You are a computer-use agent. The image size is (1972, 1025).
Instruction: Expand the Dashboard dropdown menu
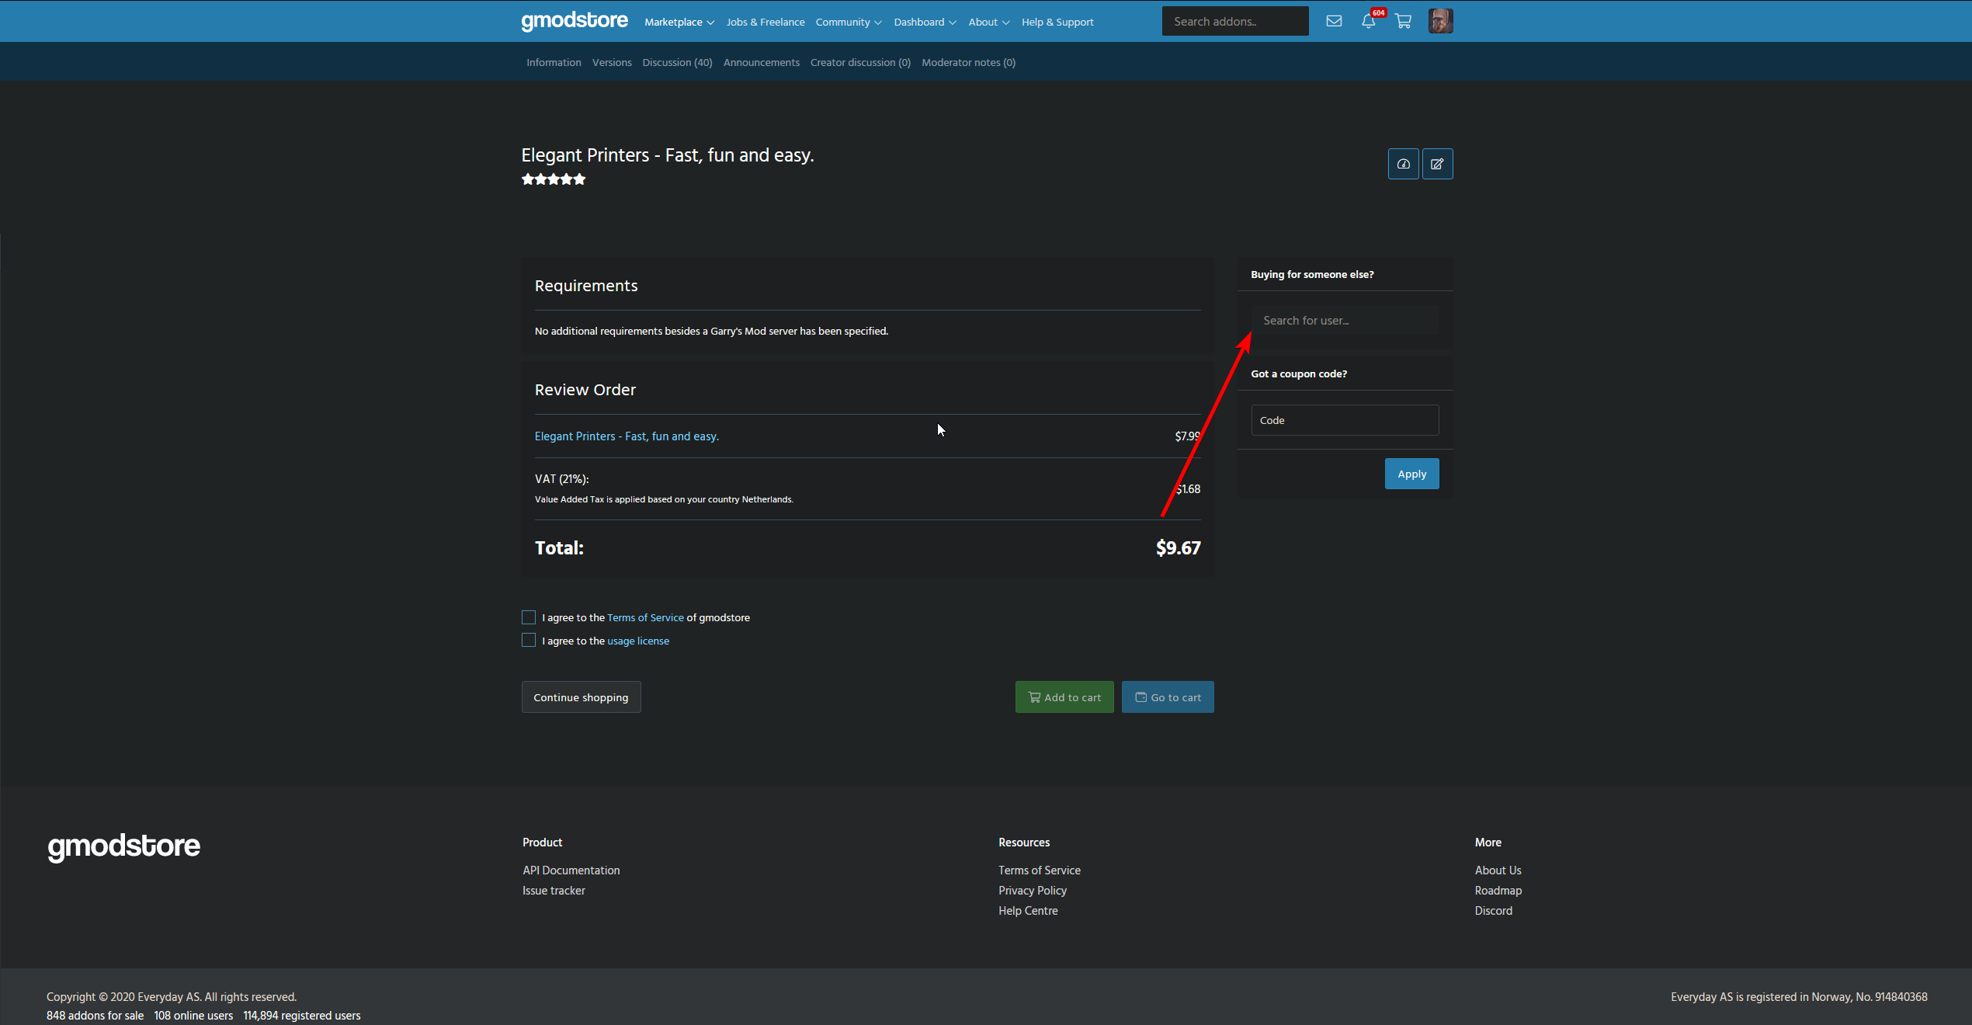(925, 22)
